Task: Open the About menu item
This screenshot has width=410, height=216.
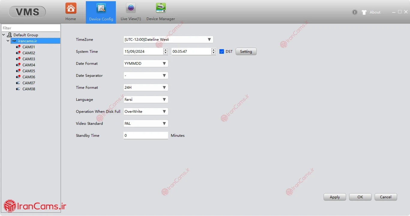Action: click(375, 12)
